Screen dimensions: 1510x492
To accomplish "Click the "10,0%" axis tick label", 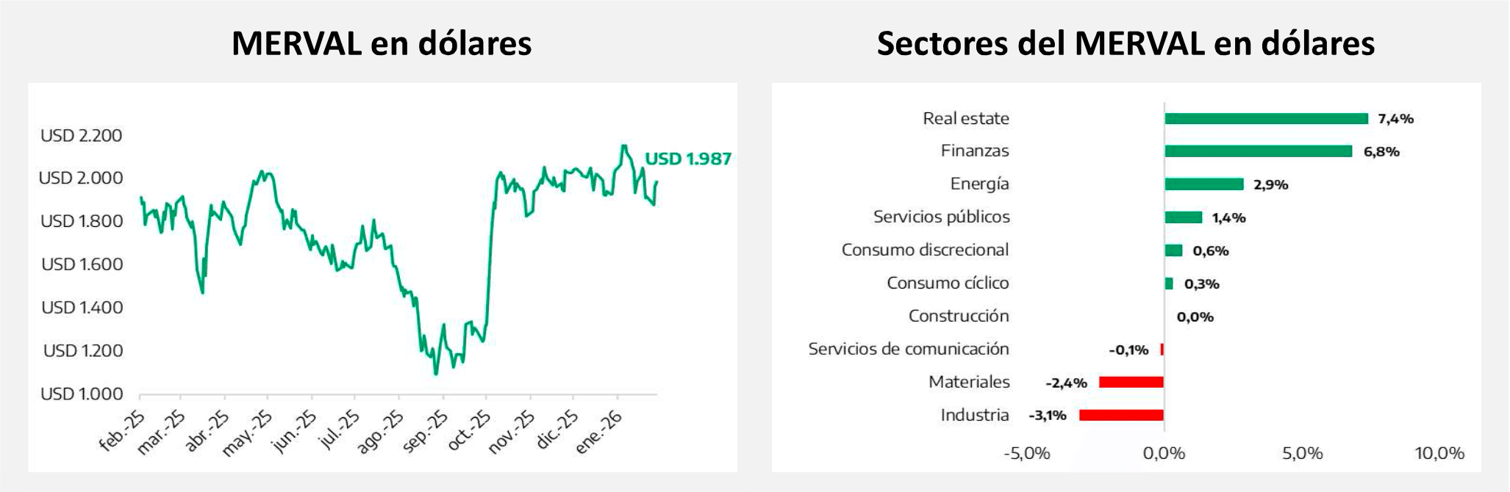I will click(1439, 454).
